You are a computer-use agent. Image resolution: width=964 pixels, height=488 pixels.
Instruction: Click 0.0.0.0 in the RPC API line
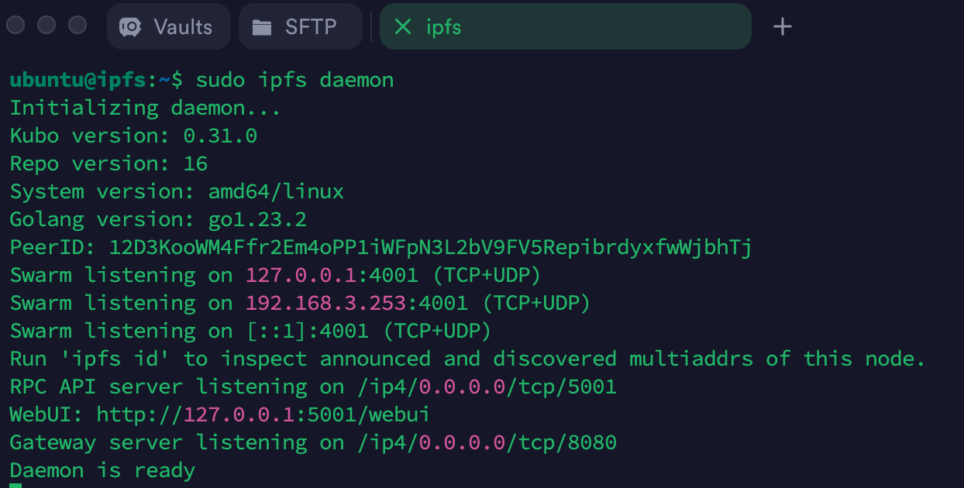(462, 387)
